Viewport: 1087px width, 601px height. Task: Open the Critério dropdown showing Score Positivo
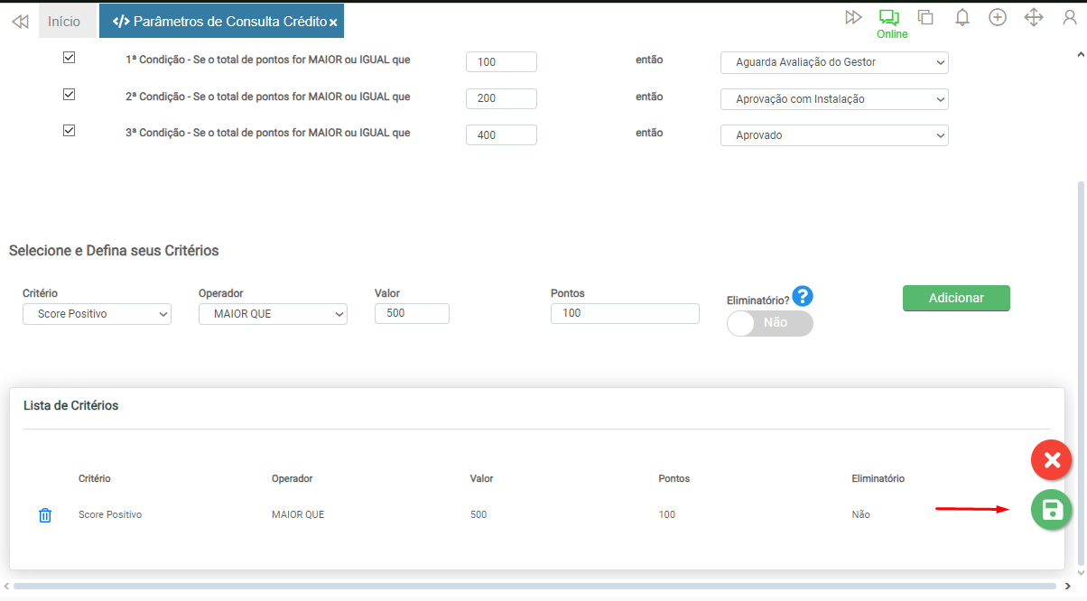[97, 314]
